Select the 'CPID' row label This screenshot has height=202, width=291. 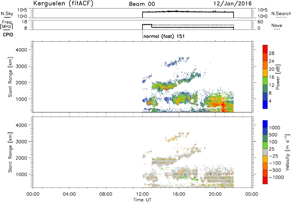[8, 35]
